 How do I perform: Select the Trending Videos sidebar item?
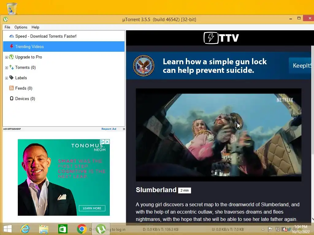(64, 47)
